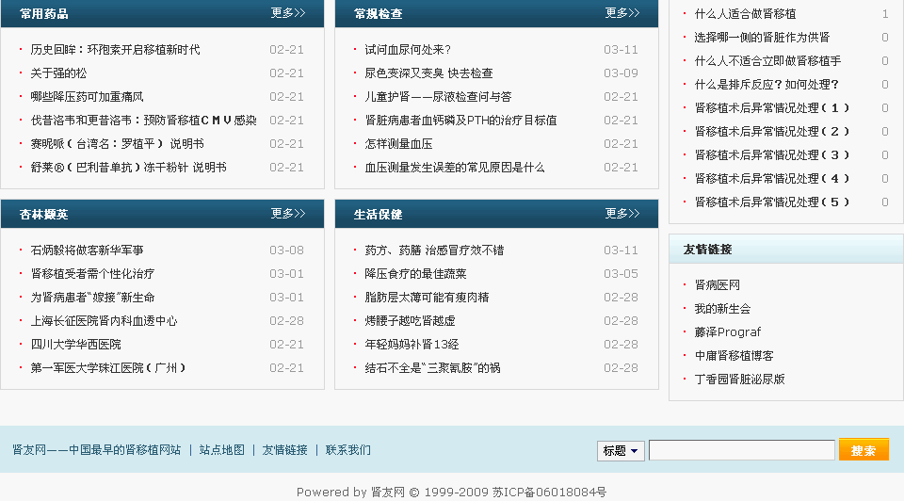Open the 更多>> link in 常规检查 panel
Screen dimensions: 904x501
point(622,12)
